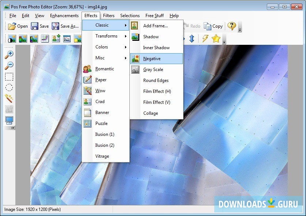Click the person with green plus icon
This screenshot has width=306, height=216.
[x=56, y=39]
